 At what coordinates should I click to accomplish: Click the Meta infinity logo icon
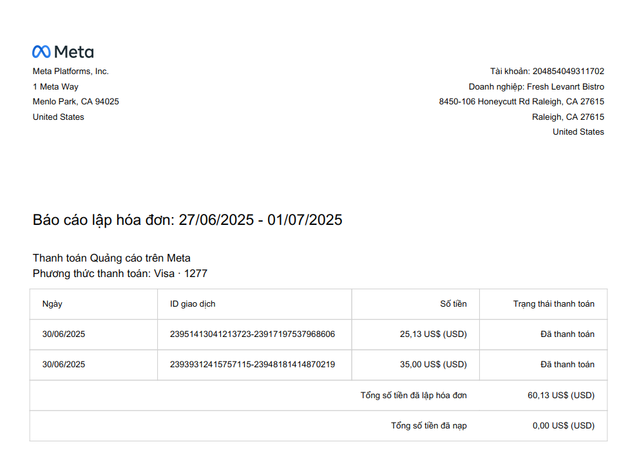tap(41, 52)
